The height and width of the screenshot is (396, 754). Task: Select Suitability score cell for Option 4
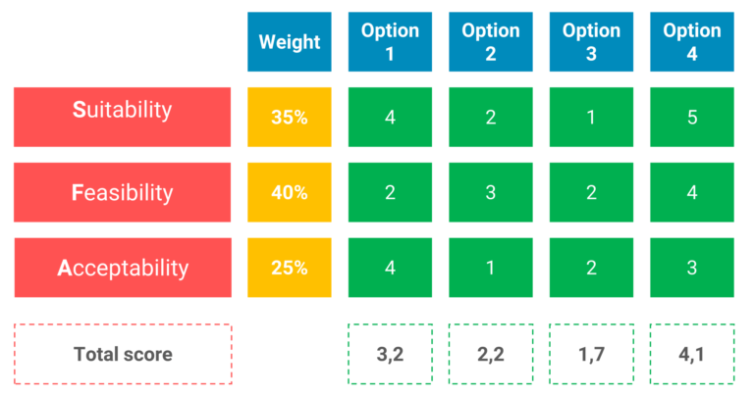point(691,117)
